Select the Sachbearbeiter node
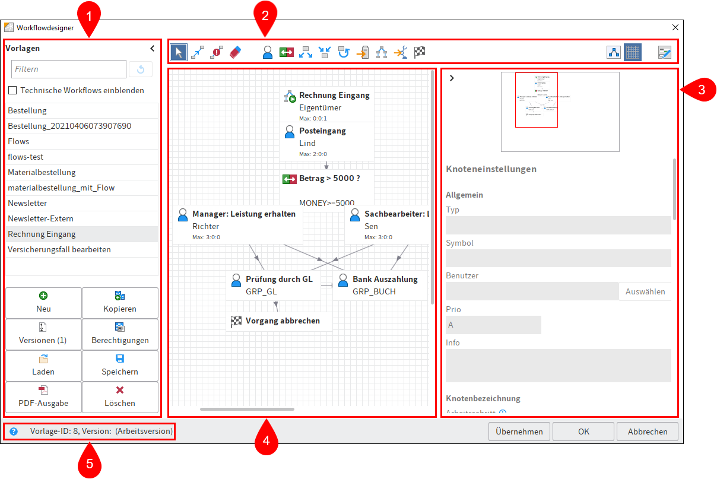The image size is (717, 479). pos(387,225)
